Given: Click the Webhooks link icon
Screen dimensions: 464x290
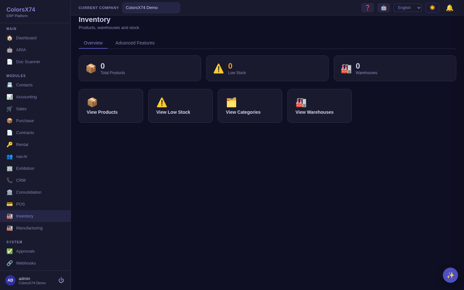Looking at the screenshot, I should point(10,263).
